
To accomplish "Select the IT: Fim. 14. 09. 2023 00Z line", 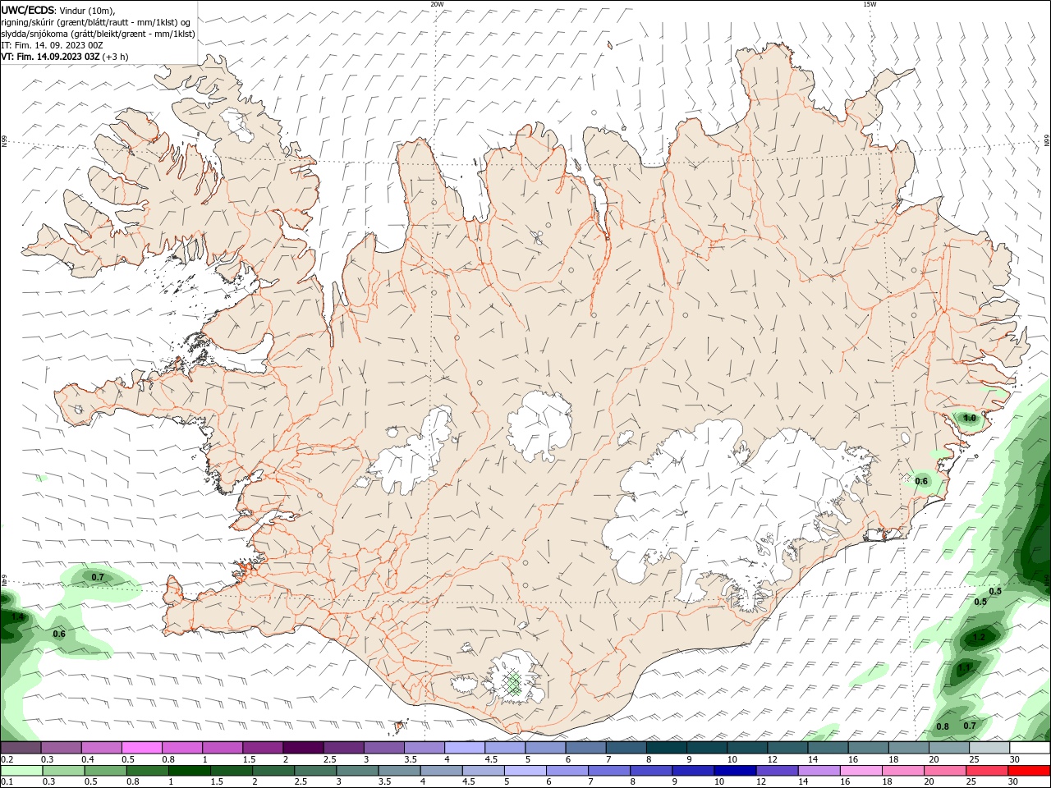I will click(52, 45).
